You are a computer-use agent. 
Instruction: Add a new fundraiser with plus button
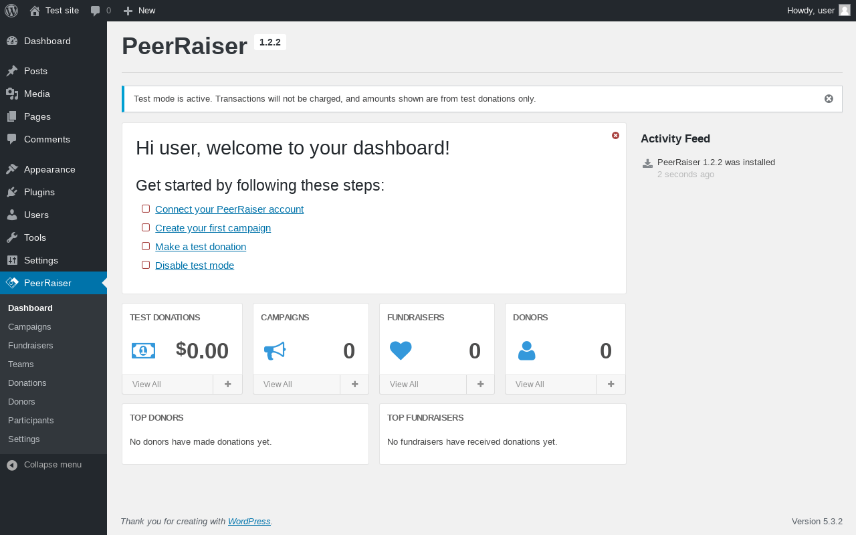tap(480, 385)
